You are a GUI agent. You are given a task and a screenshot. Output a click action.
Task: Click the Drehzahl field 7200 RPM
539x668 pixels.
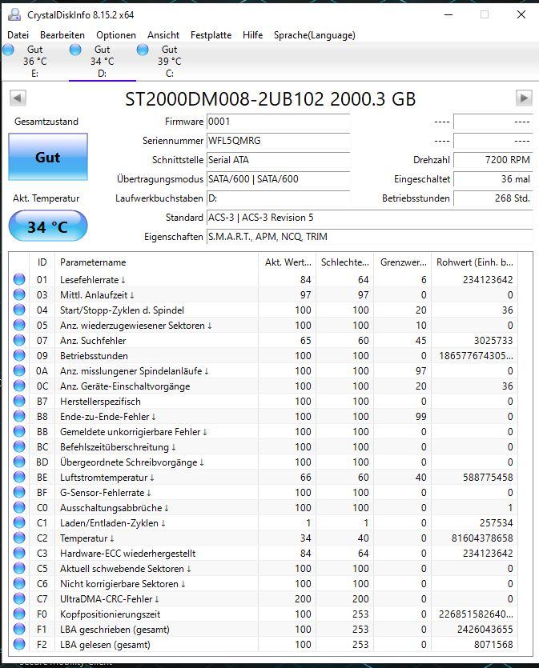coord(493,160)
